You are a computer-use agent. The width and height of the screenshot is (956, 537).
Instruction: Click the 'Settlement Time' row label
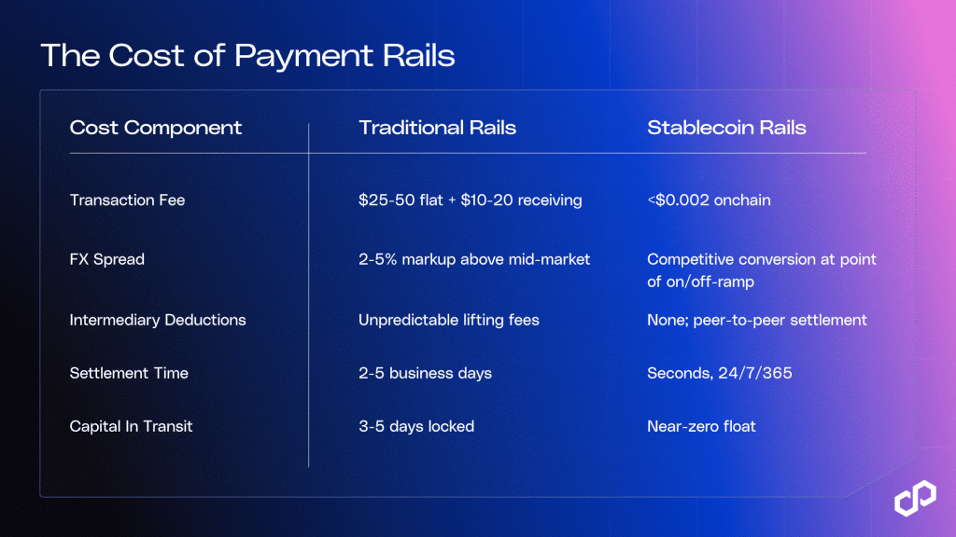[x=129, y=373]
